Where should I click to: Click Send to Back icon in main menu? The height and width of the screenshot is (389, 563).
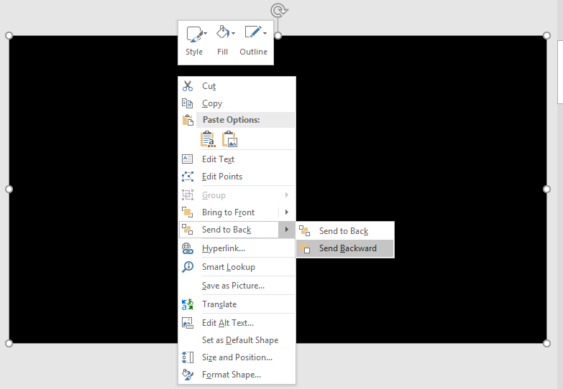[x=188, y=230]
